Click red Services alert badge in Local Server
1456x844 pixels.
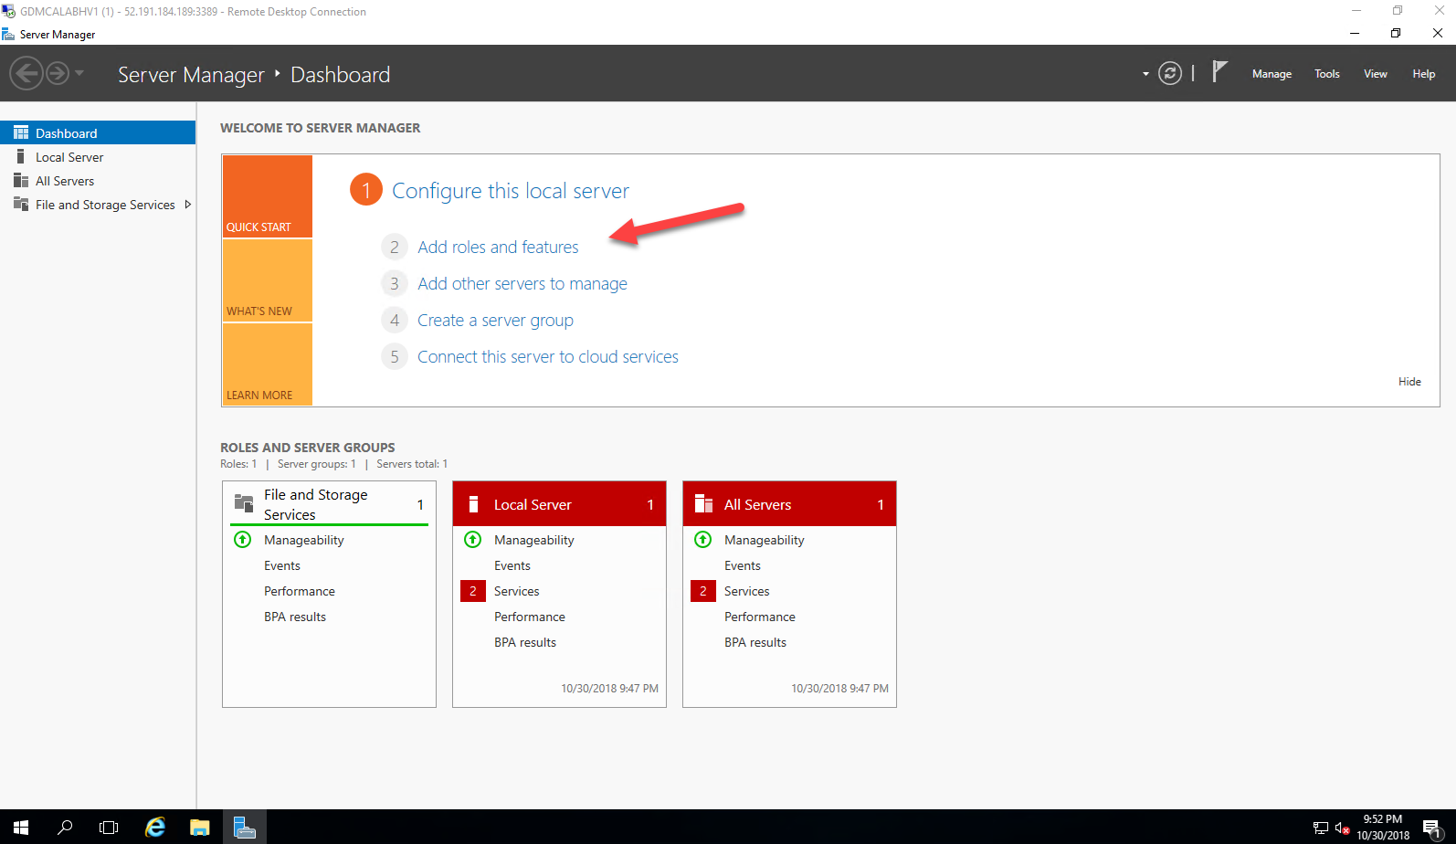pos(473,591)
